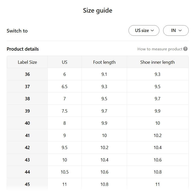
Task: Open the US size dropdown
Action: pos(144,30)
